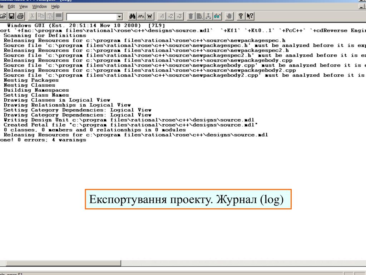Screen dimensions: 366x275
Task: Open the View menu
Action: [x=23, y=6]
